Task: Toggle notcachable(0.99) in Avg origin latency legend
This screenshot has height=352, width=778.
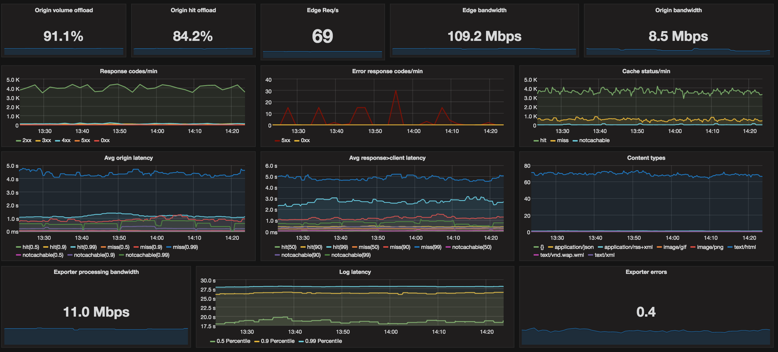Action: click(147, 255)
